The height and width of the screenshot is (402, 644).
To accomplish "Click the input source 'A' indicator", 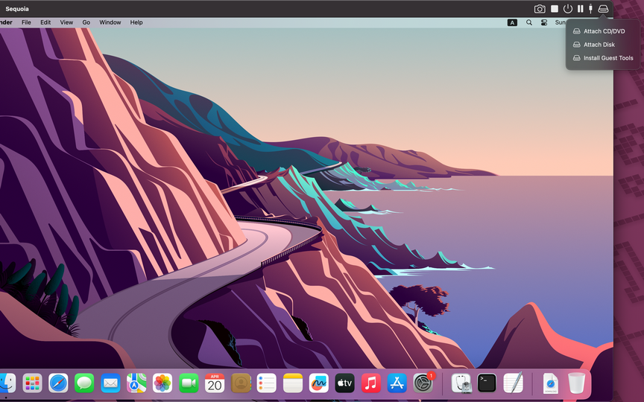I will click(x=512, y=22).
